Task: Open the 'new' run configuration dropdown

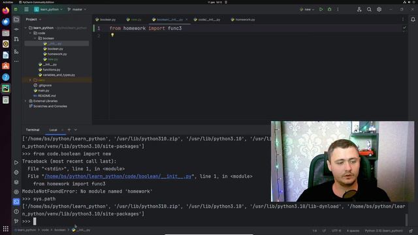Action: point(307,9)
